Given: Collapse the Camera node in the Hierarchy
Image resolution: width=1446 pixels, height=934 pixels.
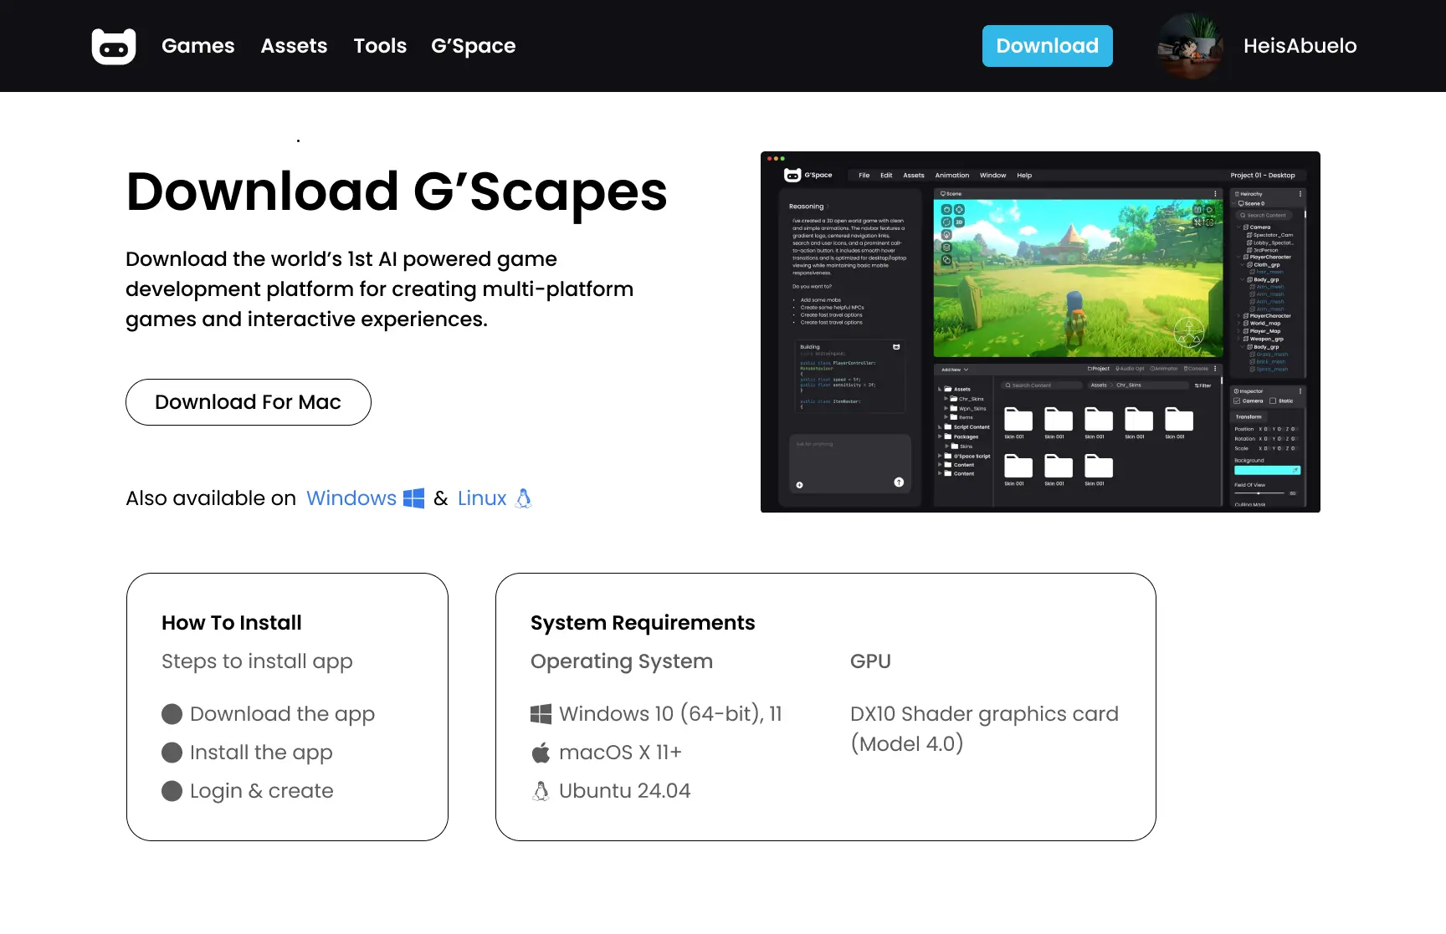Looking at the screenshot, I should point(1238,227).
